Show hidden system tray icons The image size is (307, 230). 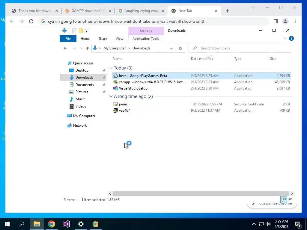(x=254, y=224)
